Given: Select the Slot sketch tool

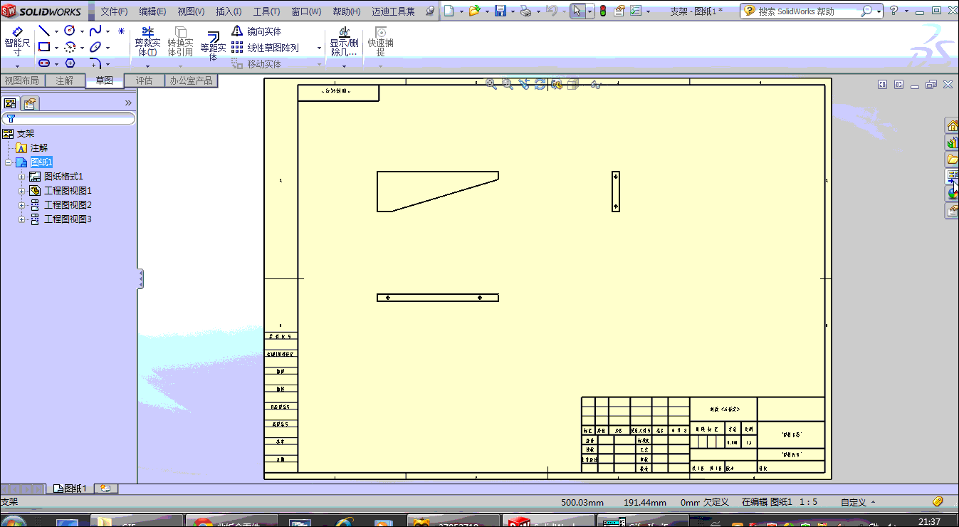Looking at the screenshot, I should click(x=44, y=63).
